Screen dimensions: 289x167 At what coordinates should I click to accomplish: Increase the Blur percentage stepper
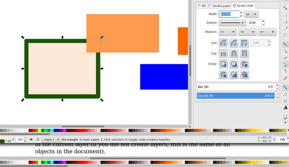[x=277, y=85]
